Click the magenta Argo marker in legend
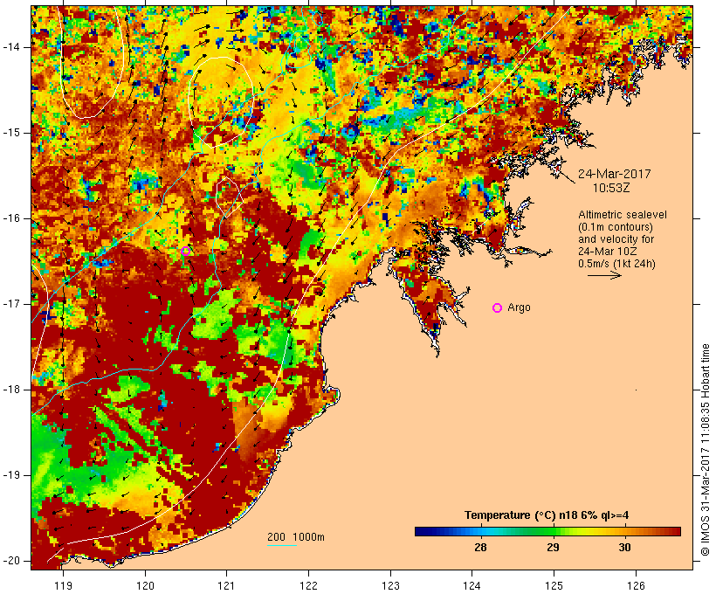The height and width of the screenshot is (594, 716). coord(498,308)
